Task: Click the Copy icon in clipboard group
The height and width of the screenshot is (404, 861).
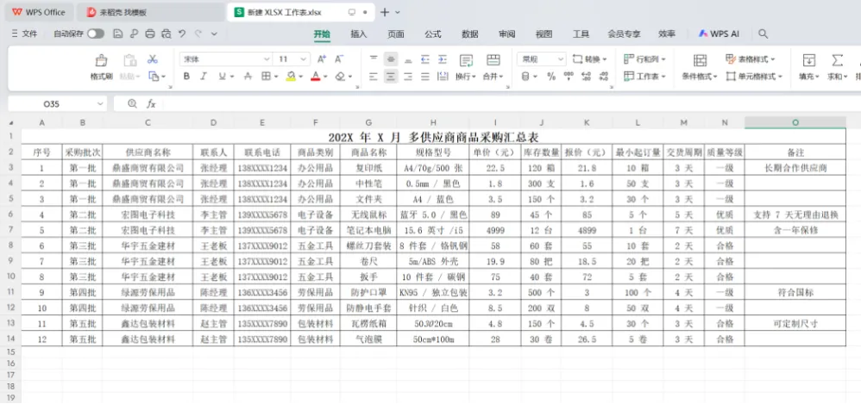Action: (x=154, y=77)
